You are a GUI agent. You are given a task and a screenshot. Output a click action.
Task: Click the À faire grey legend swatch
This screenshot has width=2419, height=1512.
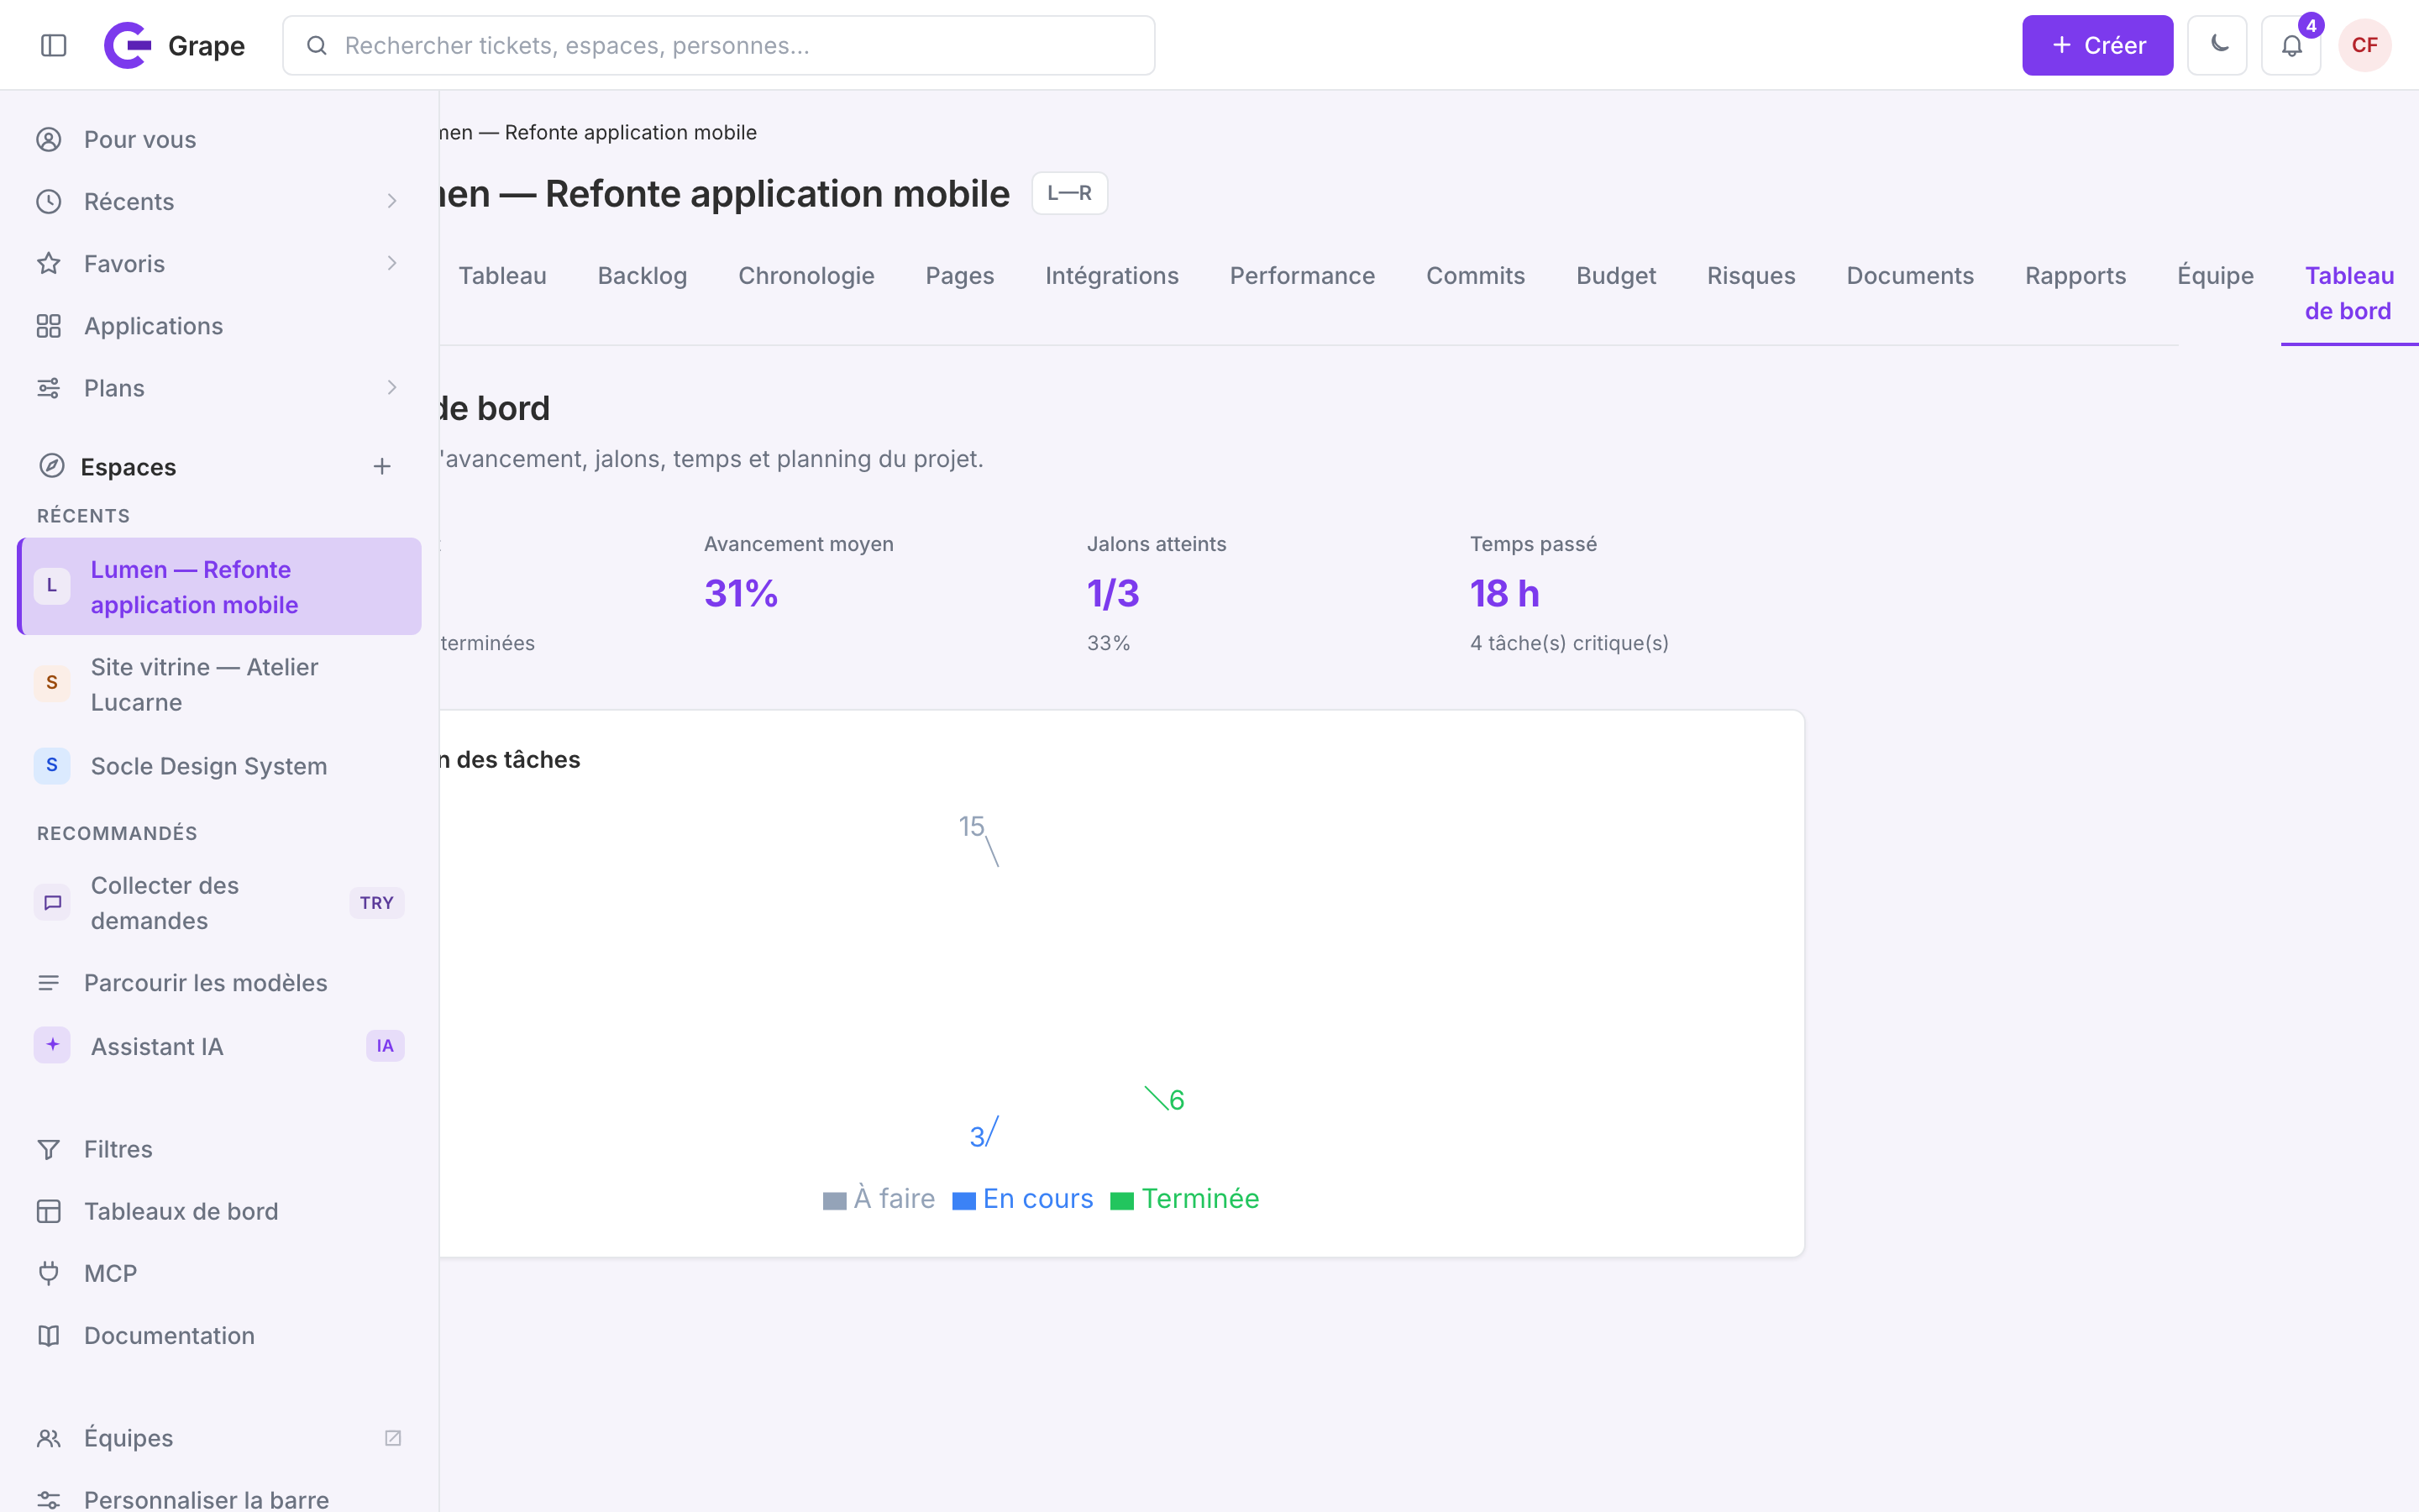pyautogui.click(x=835, y=1200)
